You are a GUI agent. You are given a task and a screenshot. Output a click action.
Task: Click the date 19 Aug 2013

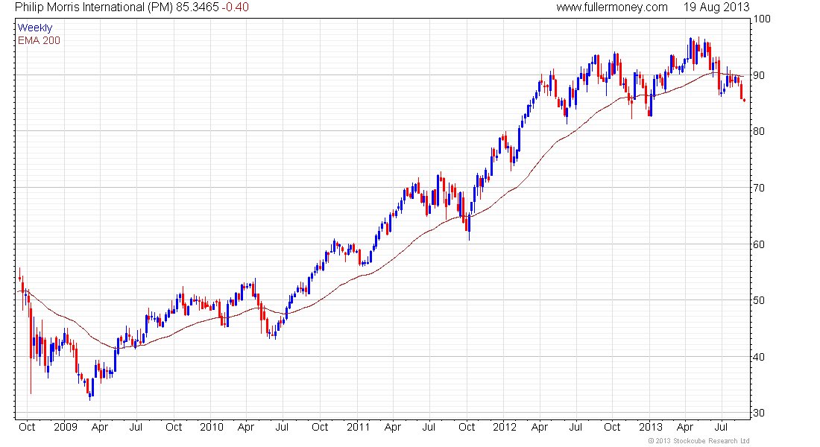[x=716, y=7]
